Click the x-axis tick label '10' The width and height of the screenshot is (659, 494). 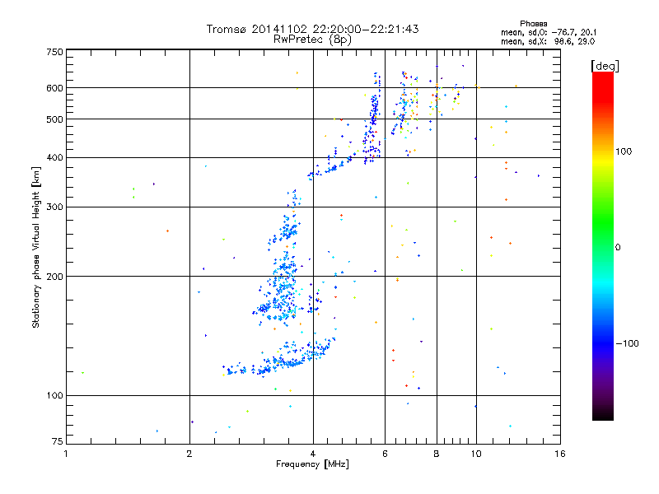coord(476,454)
